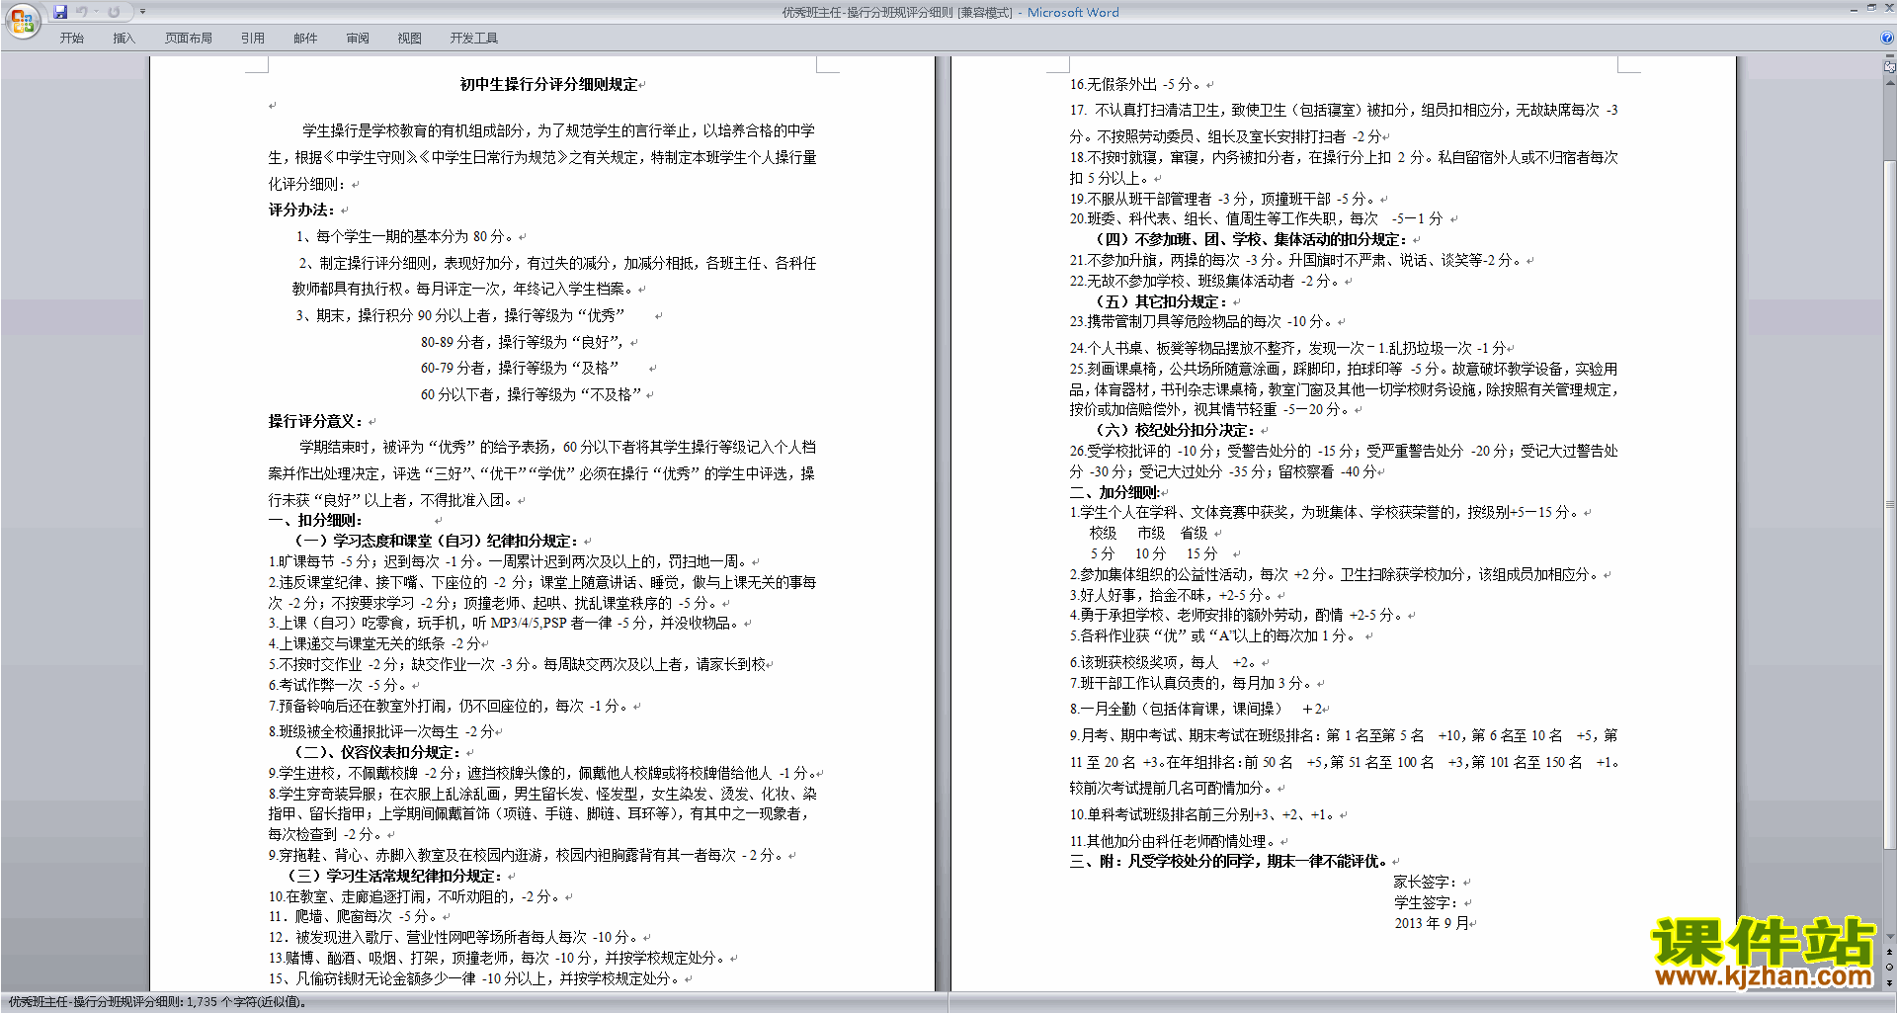
Task: Open the Office Button menu
Action: tap(22, 21)
